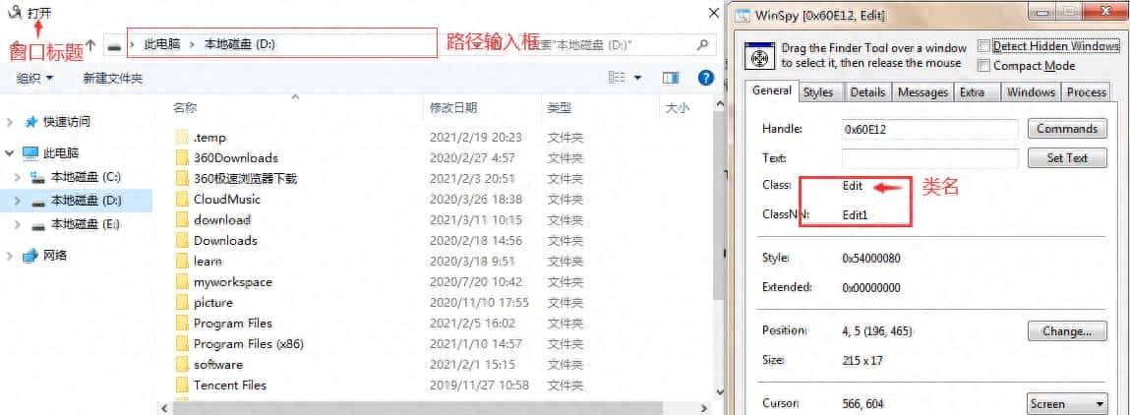Click the 2021/2/19 20:23 date cell

pyautogui.click(x=476, y=138)
